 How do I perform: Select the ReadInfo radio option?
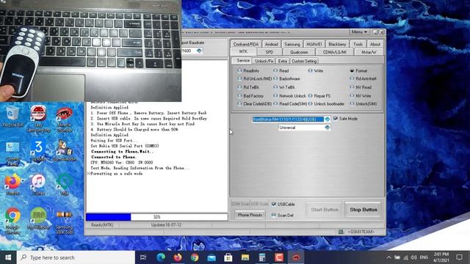(x=248, y=71)
